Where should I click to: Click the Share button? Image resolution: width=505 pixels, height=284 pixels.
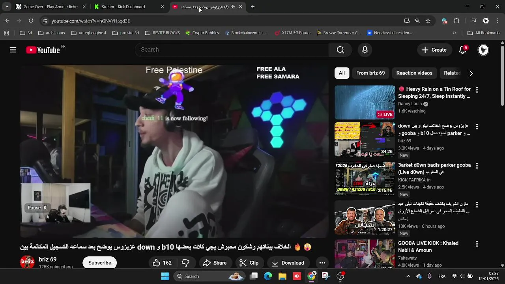click(215, 263)
